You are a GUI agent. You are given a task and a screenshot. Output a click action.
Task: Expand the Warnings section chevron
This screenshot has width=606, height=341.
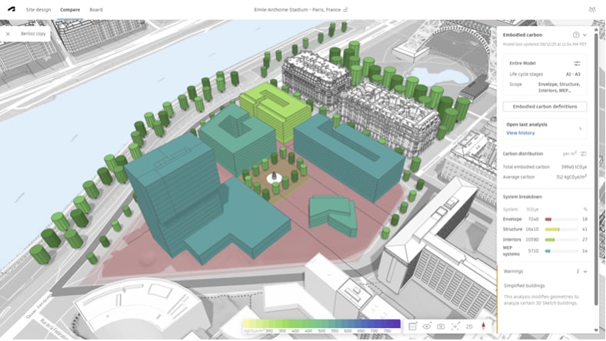[x=585, y=271]
